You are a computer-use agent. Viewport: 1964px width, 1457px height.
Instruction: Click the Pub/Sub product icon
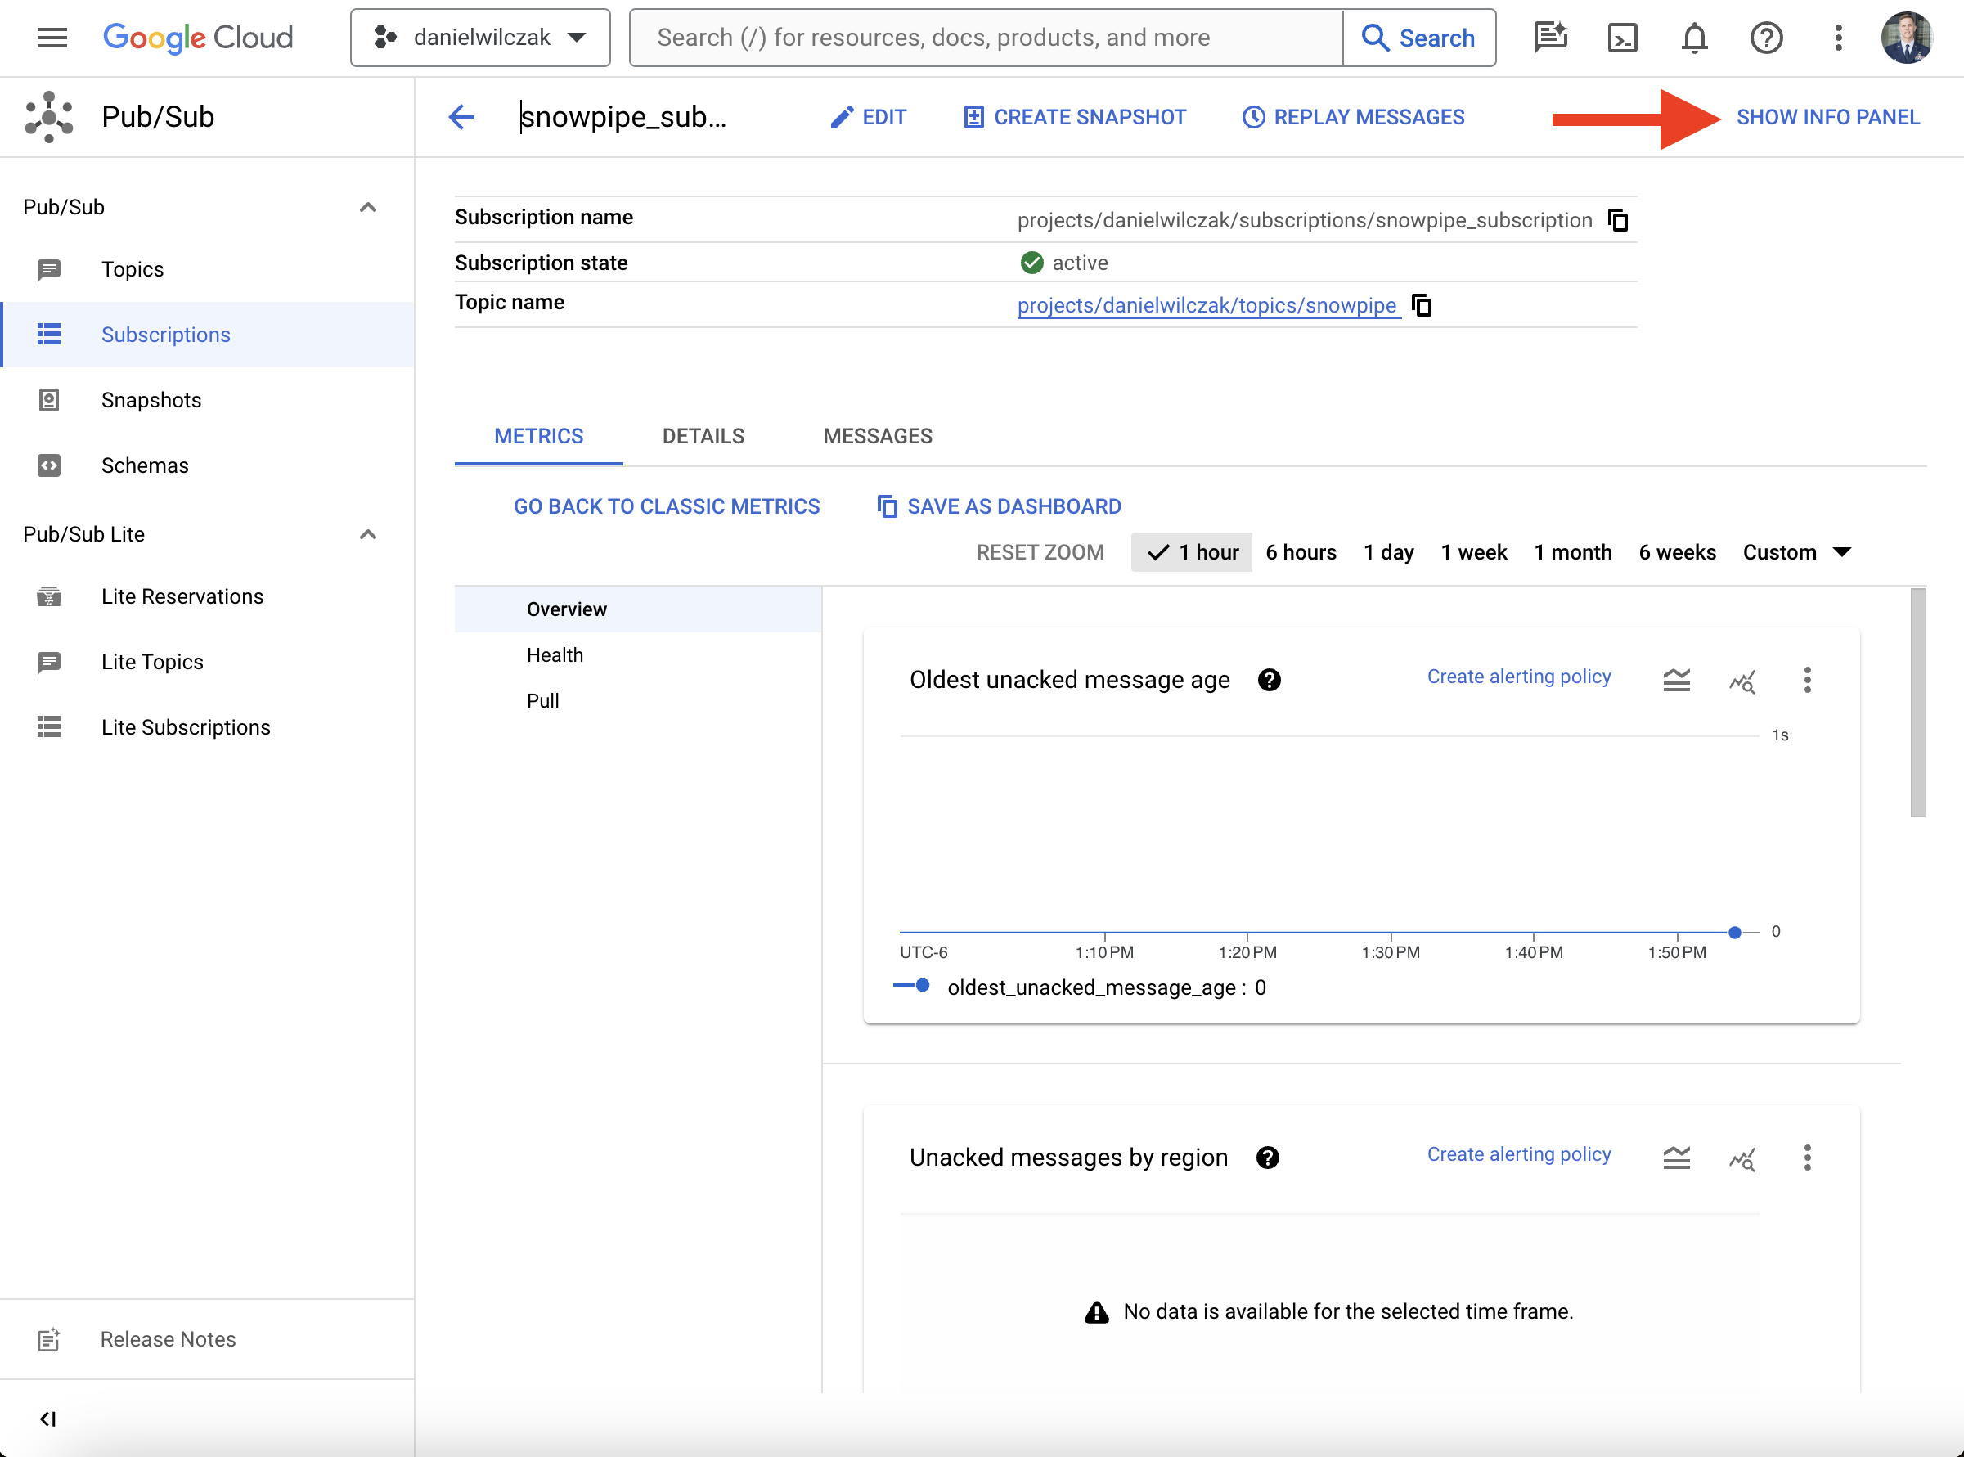(x=48, y=116)
